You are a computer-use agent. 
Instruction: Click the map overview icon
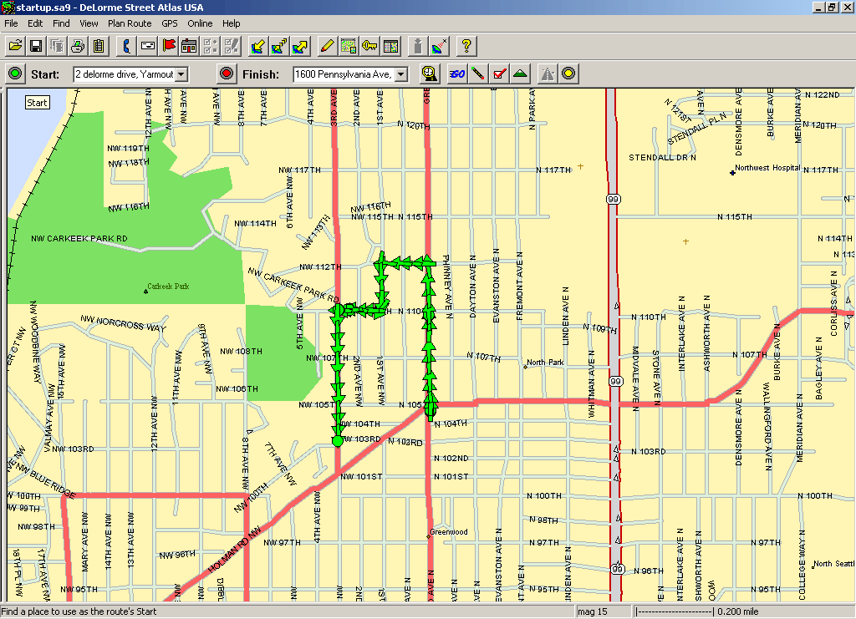[349, 46]
